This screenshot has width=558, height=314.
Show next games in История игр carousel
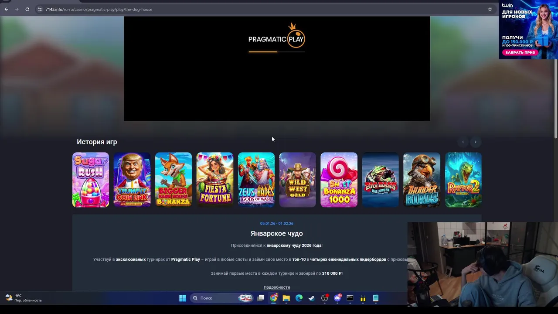476,142
